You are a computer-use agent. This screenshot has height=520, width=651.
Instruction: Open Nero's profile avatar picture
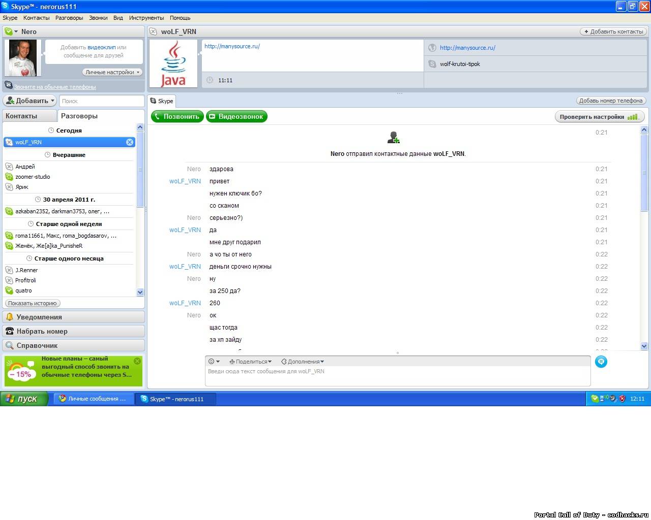(23, 58)
